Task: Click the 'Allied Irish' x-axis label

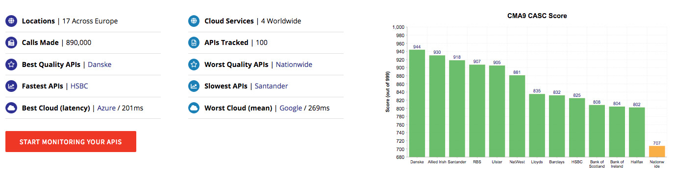Action: click(x=437, y=161)
